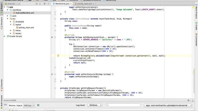Click the logcat search input field
This screenshot has height=111, width=198.
[123, 105]
